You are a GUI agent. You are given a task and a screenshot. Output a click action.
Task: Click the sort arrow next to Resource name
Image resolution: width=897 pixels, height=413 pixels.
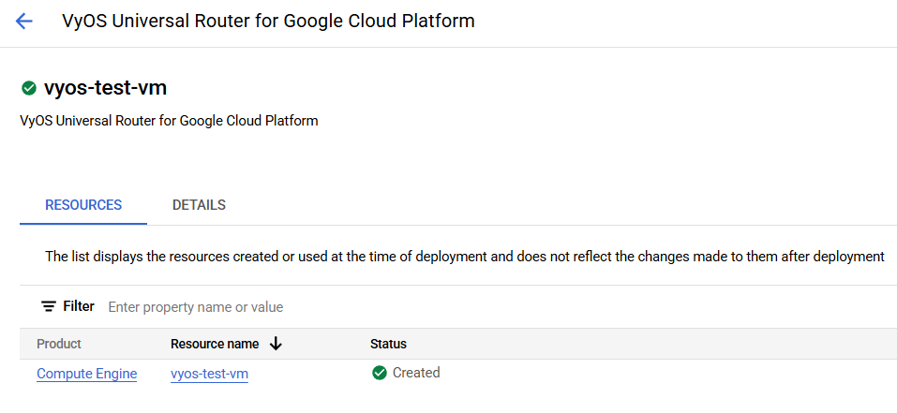276,344
